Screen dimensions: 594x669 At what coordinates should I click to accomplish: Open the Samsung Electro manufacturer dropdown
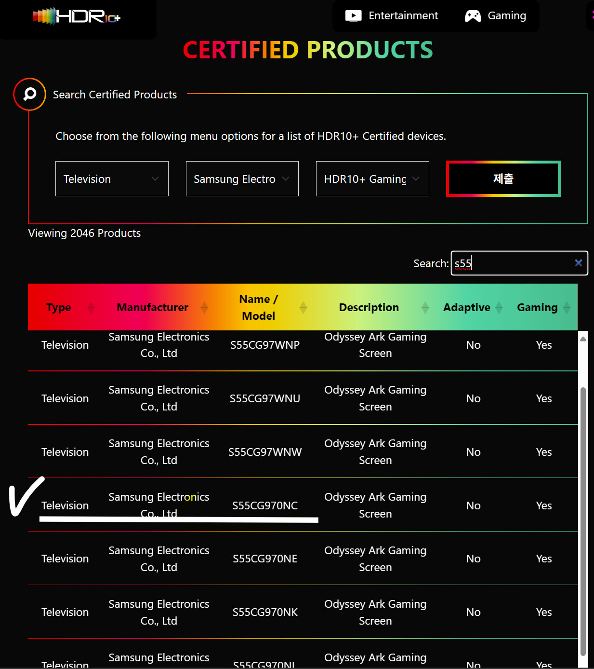pyautogui.click(x=242, y=179)
